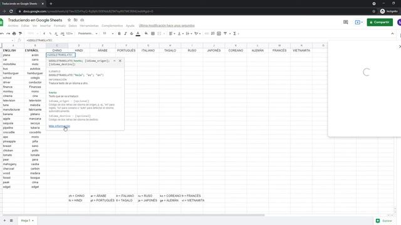This screenshot has width=401, height=225.
Task: Select the PORTUGUÉS header cell
Action: pos(127,51)
